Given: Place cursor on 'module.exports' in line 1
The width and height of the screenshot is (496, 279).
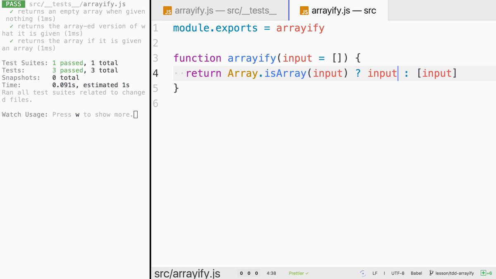Looking at the screenshot, I should 215,28.
